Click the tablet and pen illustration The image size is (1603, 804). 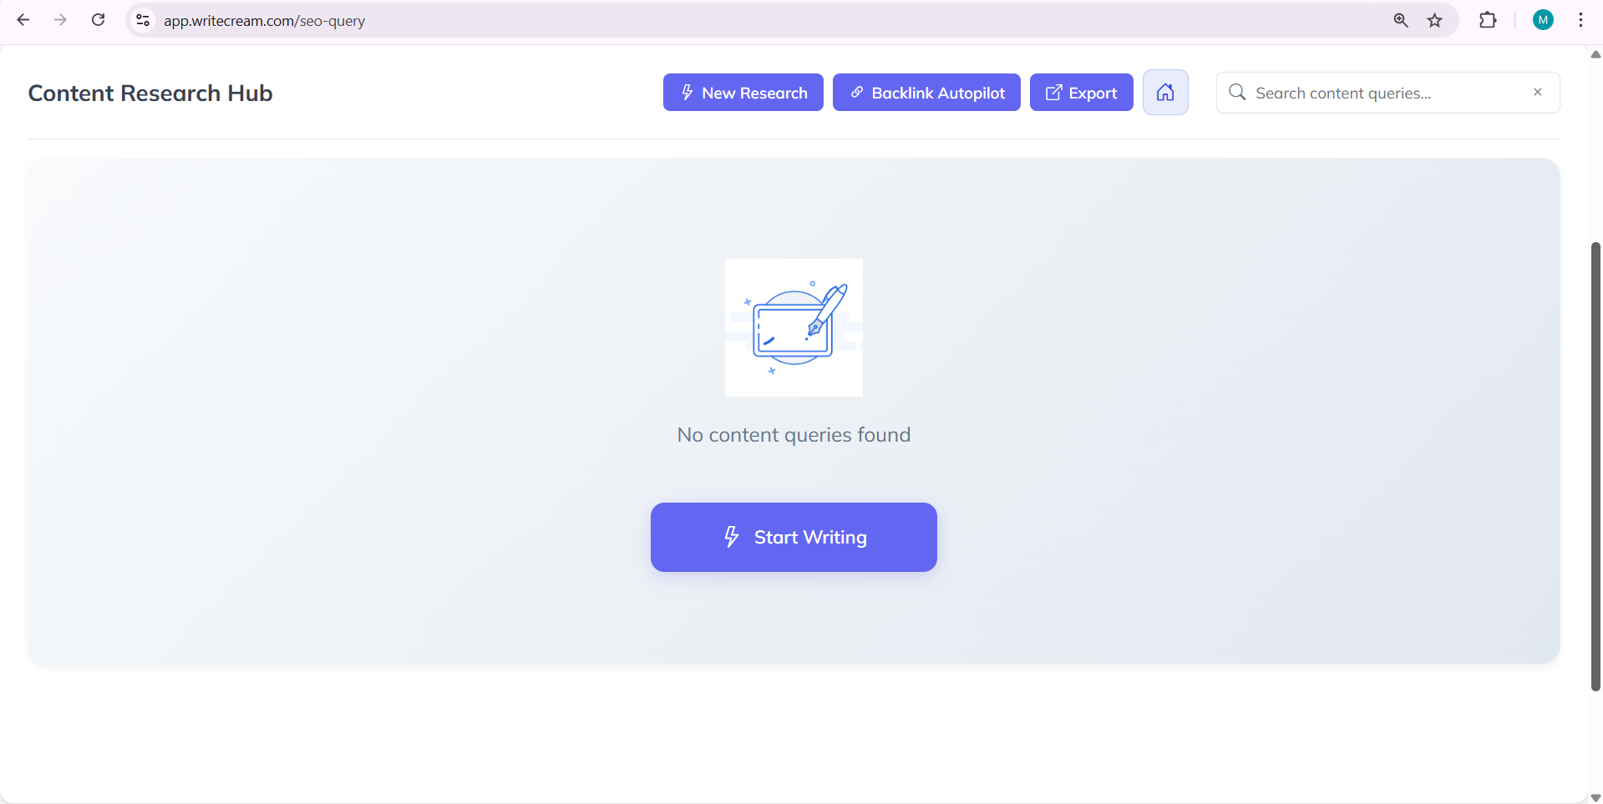tap(793, 327)
